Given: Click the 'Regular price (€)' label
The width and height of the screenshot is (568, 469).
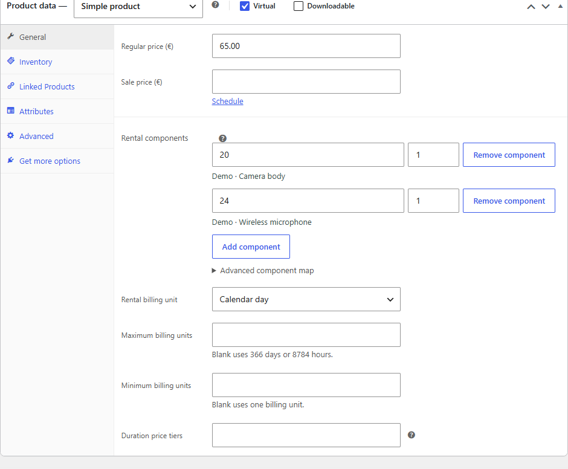Looking at the screenshot, I should click(x=147, y=47).
